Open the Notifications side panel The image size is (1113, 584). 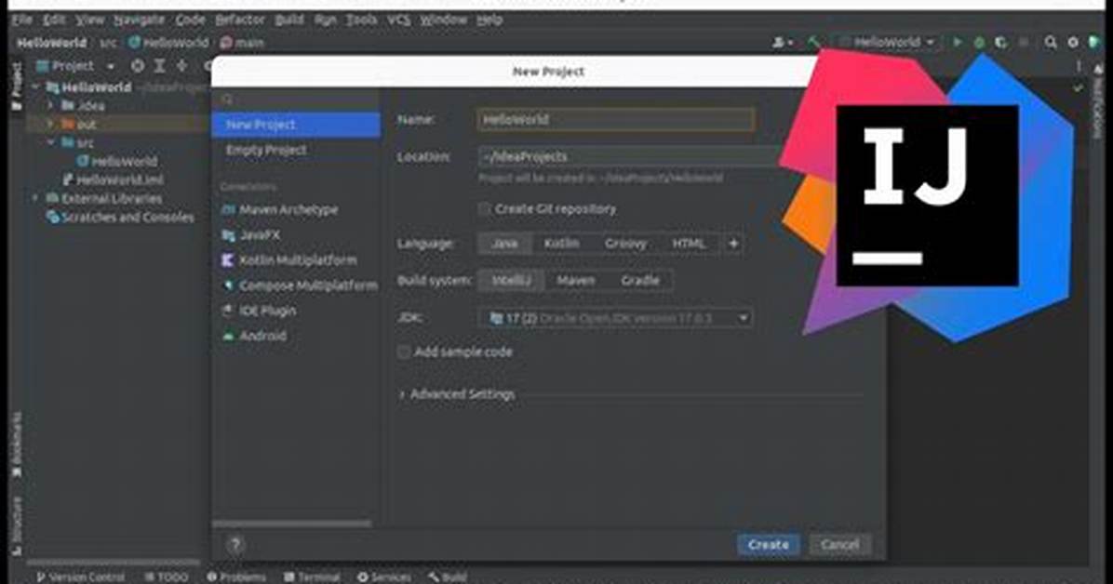click(x=1098, y=100)
